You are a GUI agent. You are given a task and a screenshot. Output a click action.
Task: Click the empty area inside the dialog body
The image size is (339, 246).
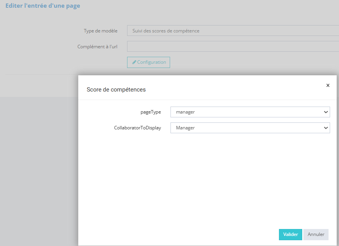click(205, 178)
